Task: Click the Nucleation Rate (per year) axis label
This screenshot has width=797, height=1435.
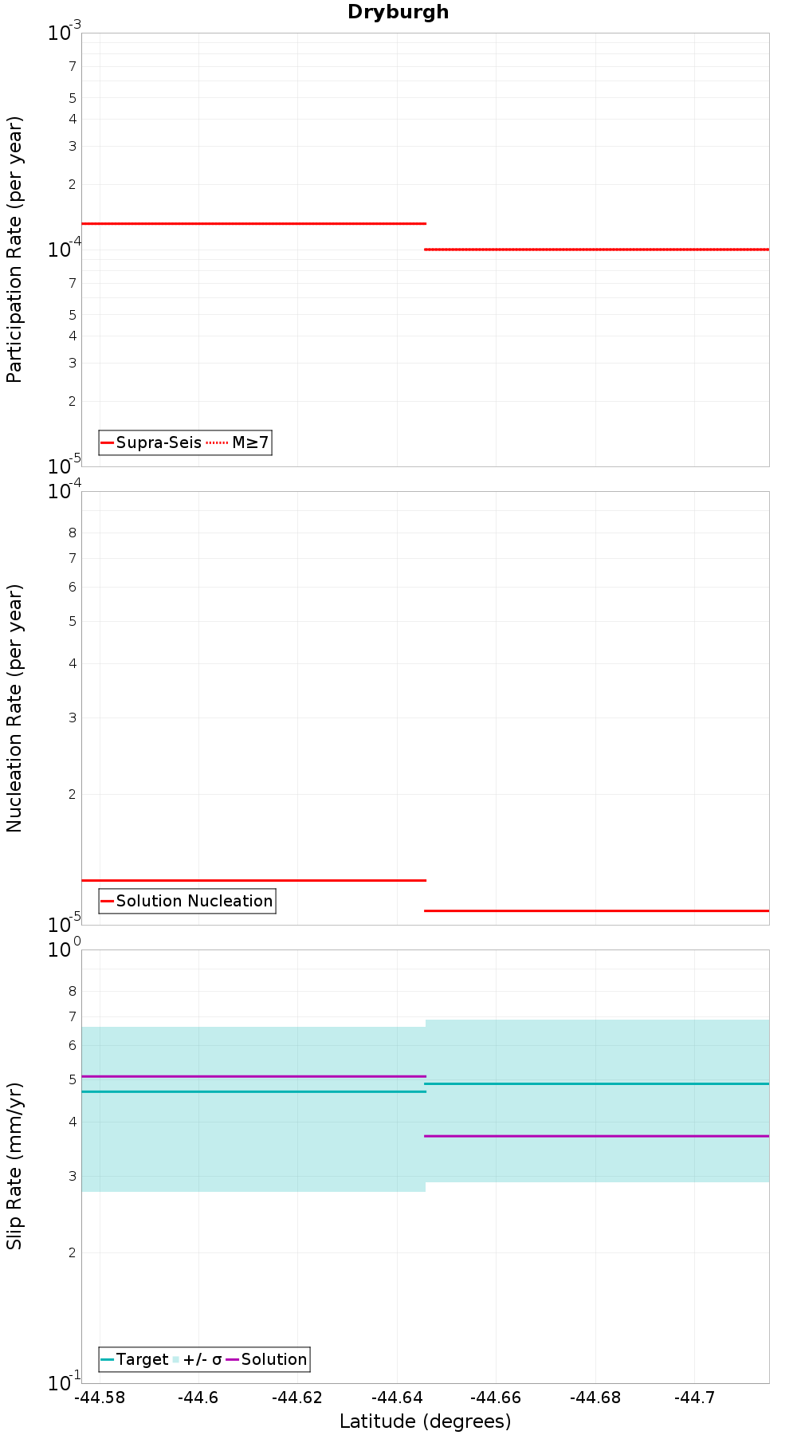Action: (x=14, y=709)
